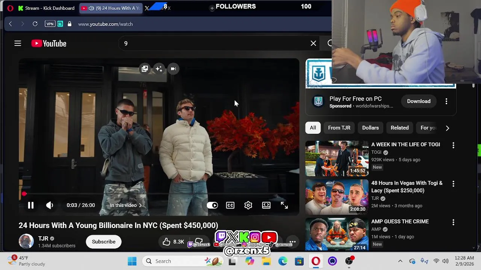This screenshot has height=270, width=481.
Task: Reload the page with the refresh icon
Action: pyautogui.click(x=35, y=24)
